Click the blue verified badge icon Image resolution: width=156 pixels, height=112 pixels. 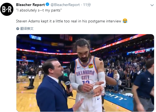[47, 4]
